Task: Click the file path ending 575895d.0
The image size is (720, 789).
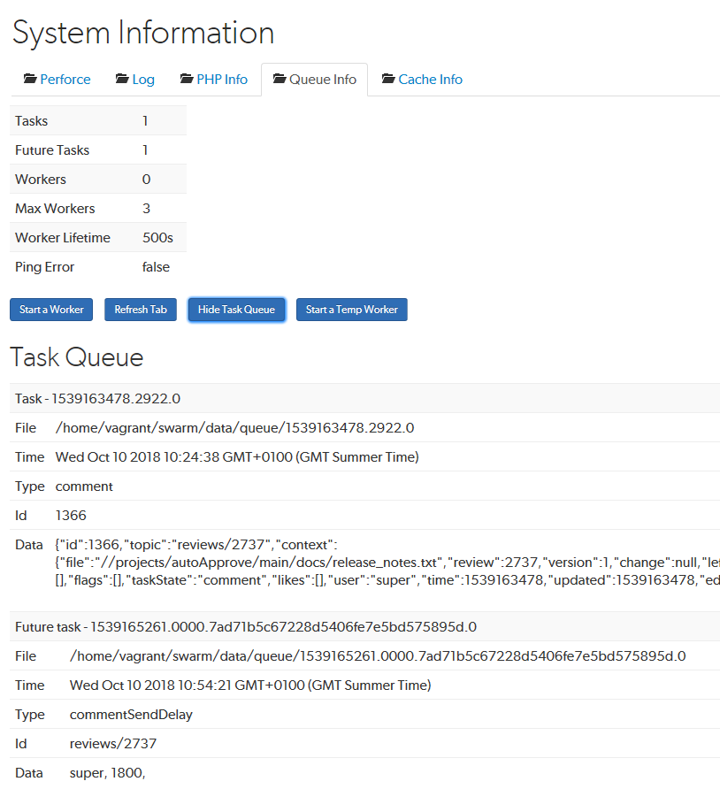Action: point(378,656)
